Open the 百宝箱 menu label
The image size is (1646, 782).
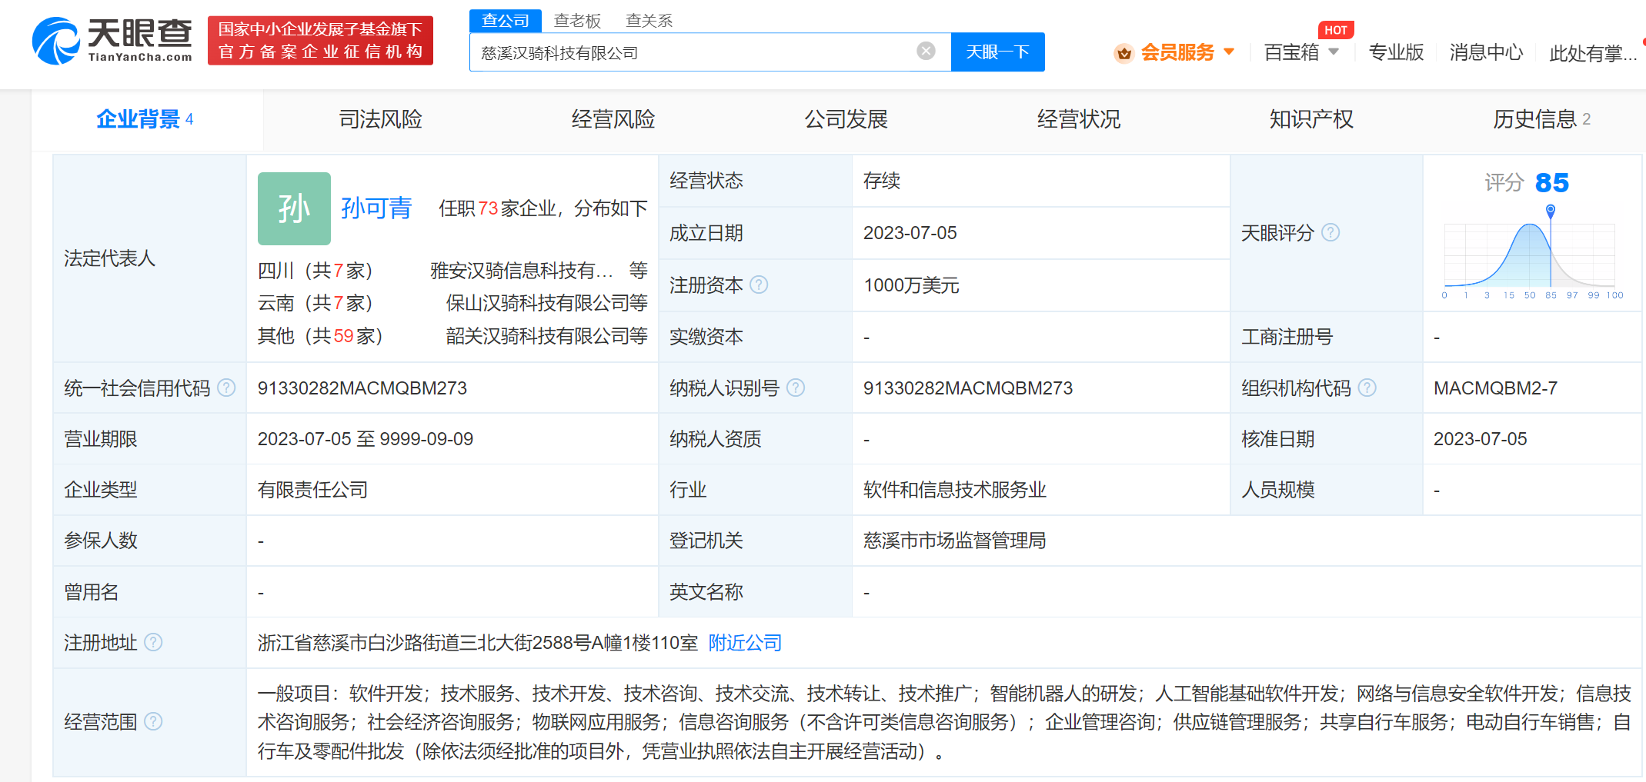[1291, 52]
